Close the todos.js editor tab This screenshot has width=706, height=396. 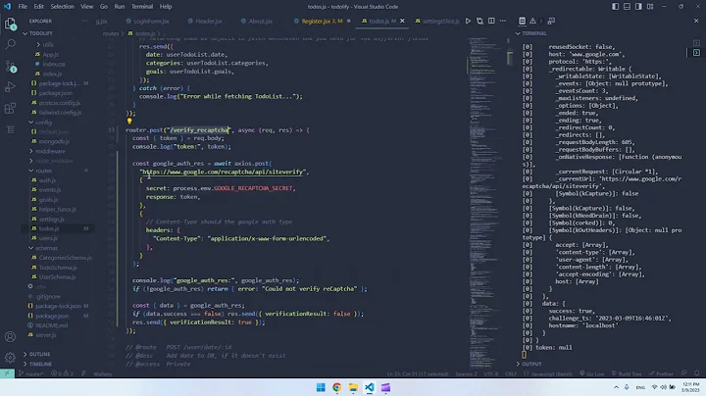point(402,21)
